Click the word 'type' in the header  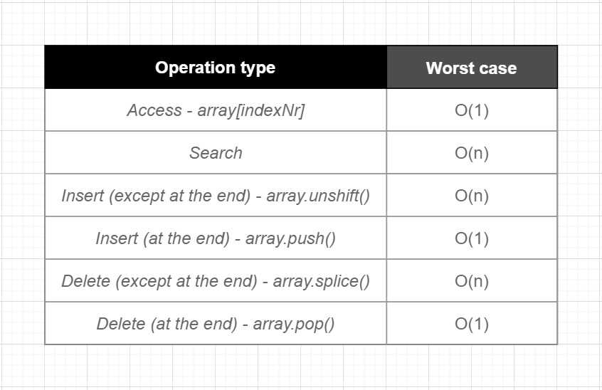coord(258,68)
